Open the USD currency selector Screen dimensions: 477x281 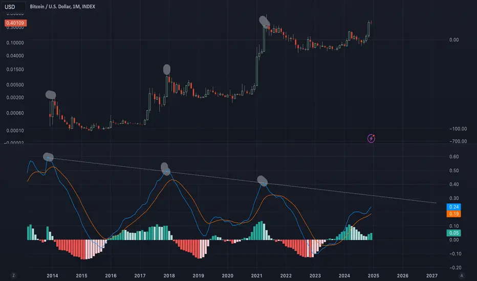click(13, 7)
